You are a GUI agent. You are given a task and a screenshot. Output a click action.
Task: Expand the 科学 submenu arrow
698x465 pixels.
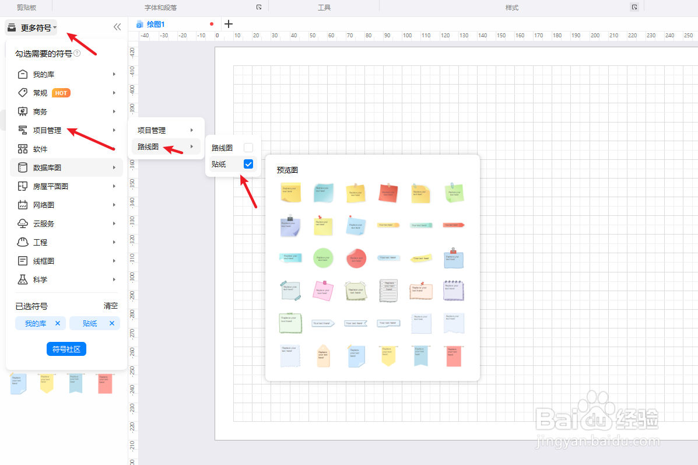114,279
